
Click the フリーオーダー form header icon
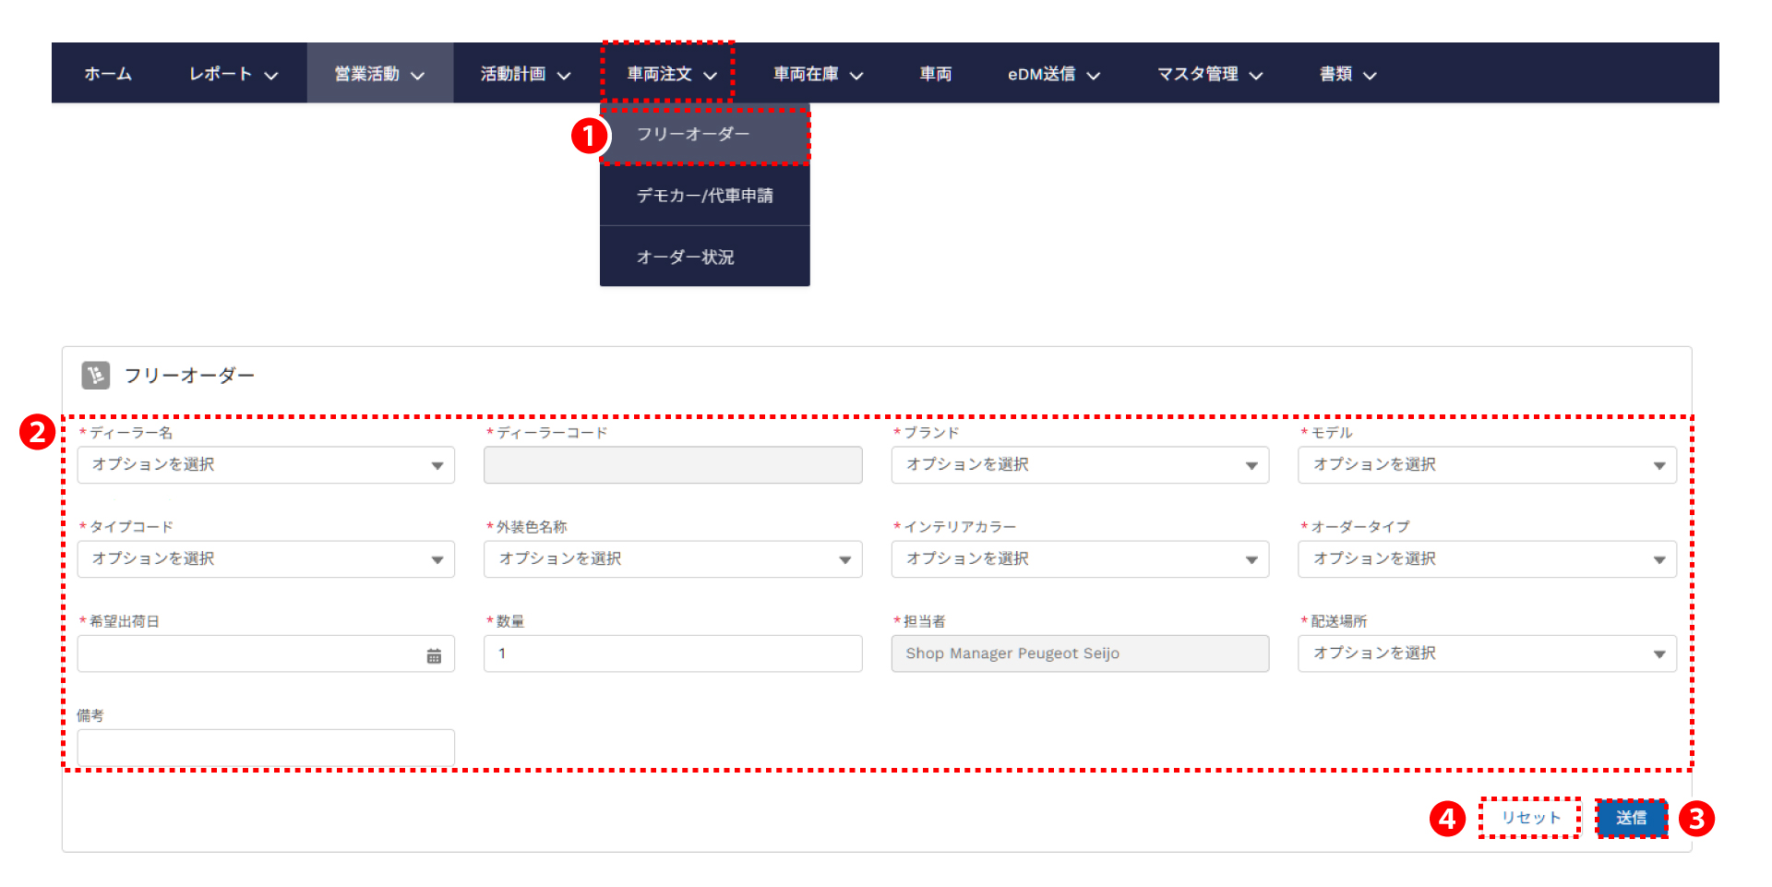click(96, 375)
